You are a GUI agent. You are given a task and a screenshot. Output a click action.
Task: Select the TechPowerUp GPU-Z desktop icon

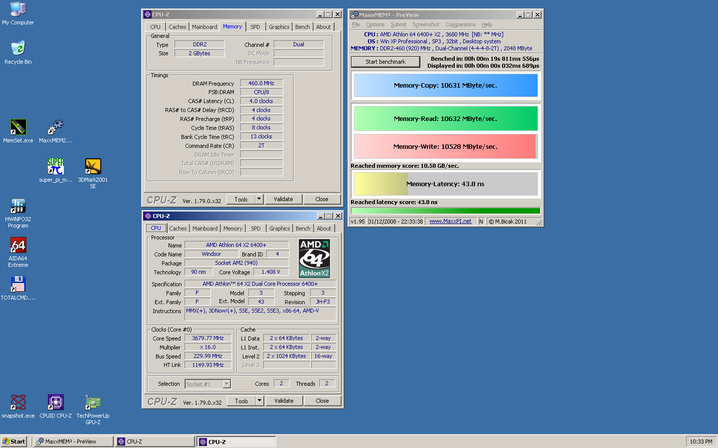(x=93, y=402)
